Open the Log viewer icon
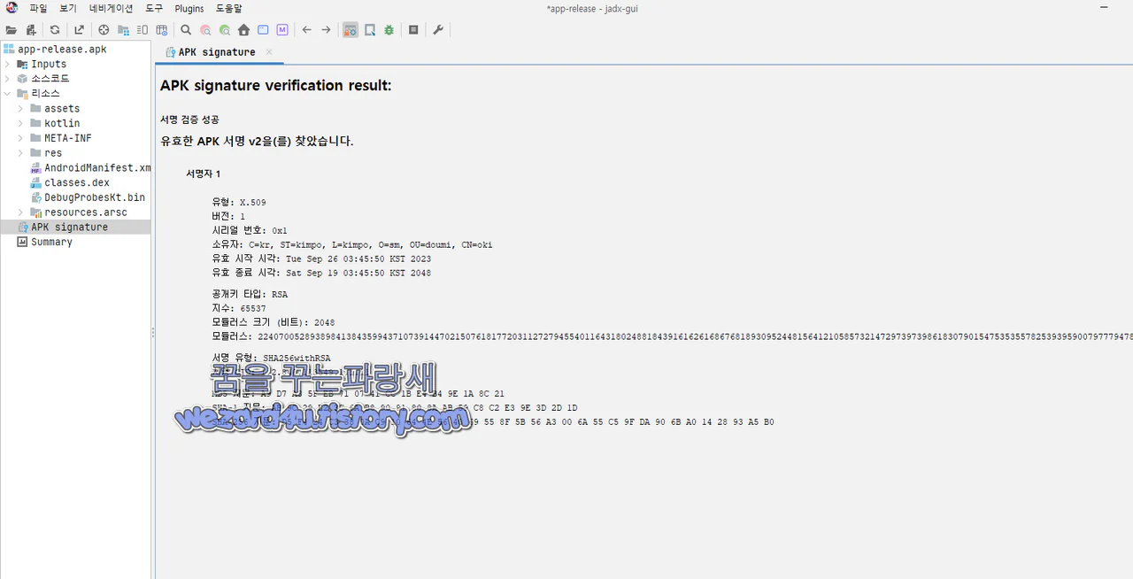Image resolution: width=1133 pixels, height=579 pixels. [x=413, y=30]
